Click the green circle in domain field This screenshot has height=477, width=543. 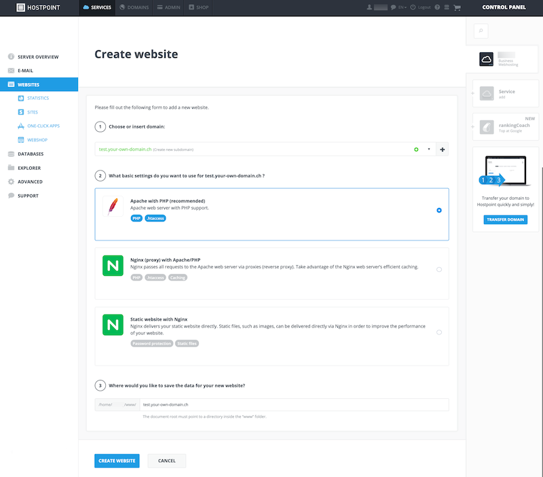pyautogui.click(x=416, y=149)
